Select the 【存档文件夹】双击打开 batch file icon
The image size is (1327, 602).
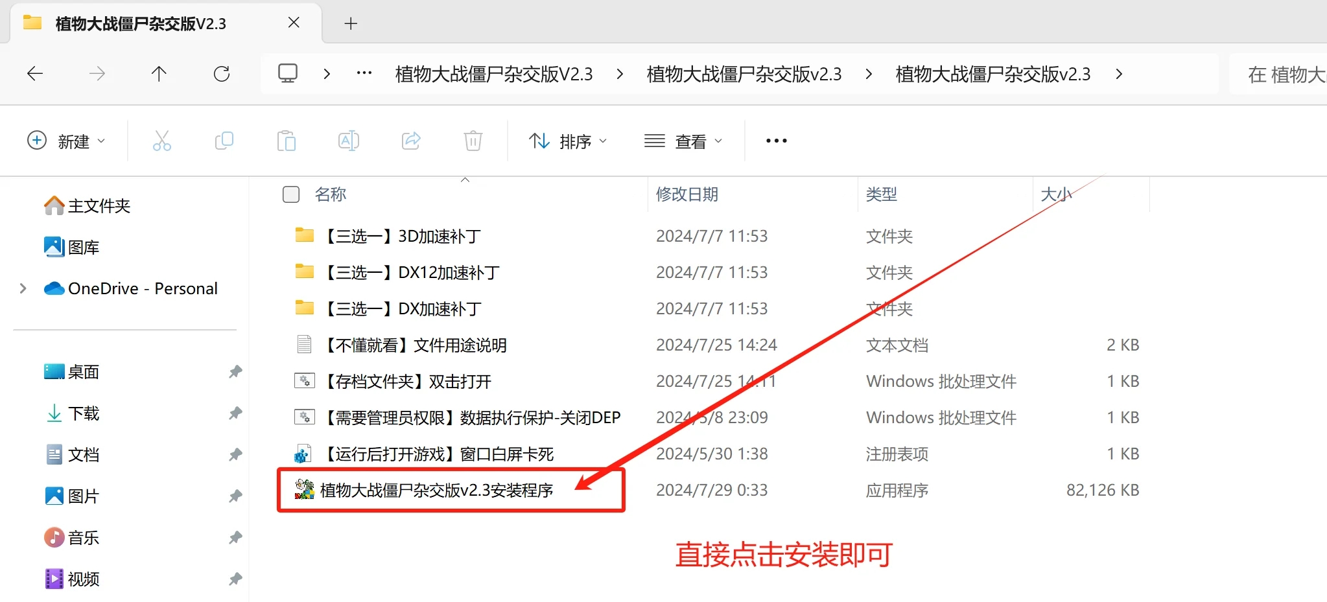point(305,380)
